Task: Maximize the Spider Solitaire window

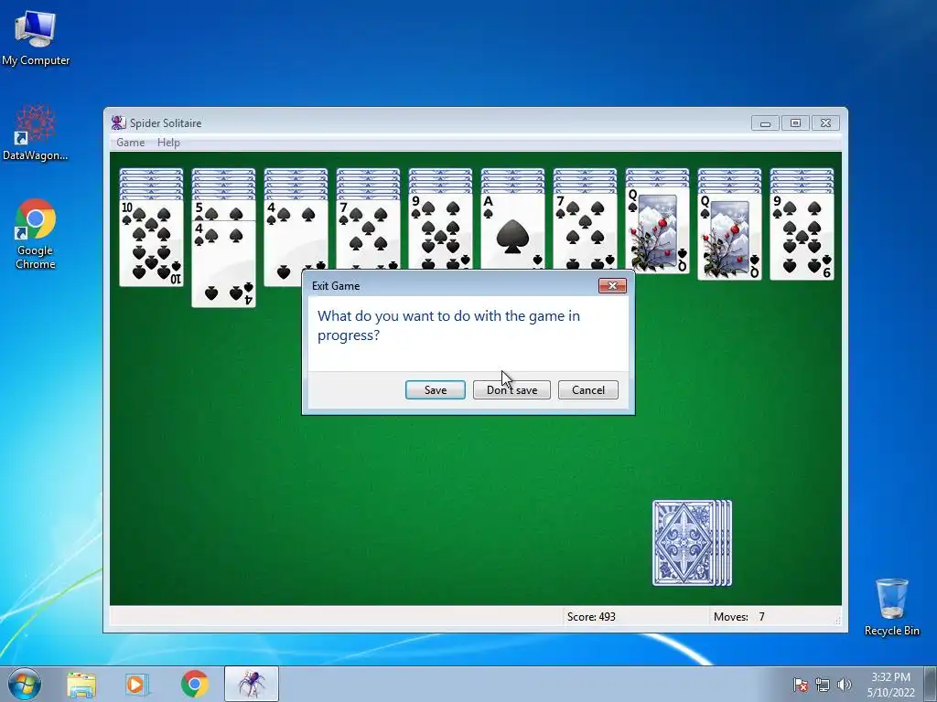Action: (795, 123)
